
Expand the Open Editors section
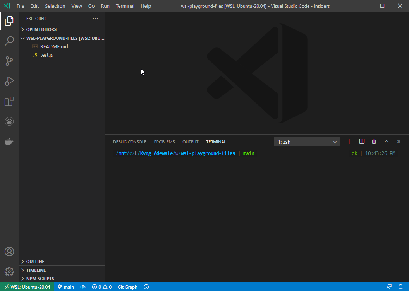point(62,29)
